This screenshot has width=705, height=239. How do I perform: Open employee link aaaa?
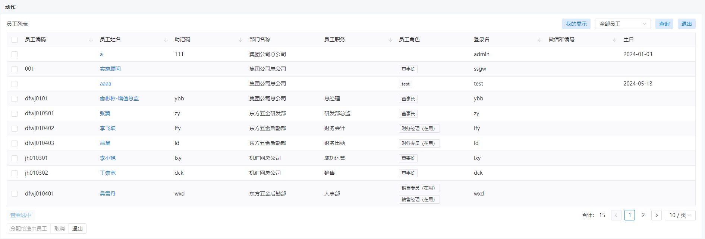[106, 84]
